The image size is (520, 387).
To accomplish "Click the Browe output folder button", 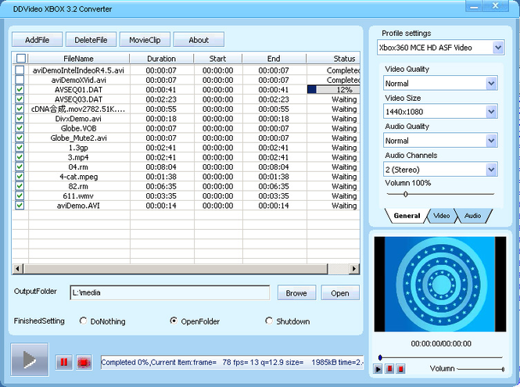I will coord(296,293).
